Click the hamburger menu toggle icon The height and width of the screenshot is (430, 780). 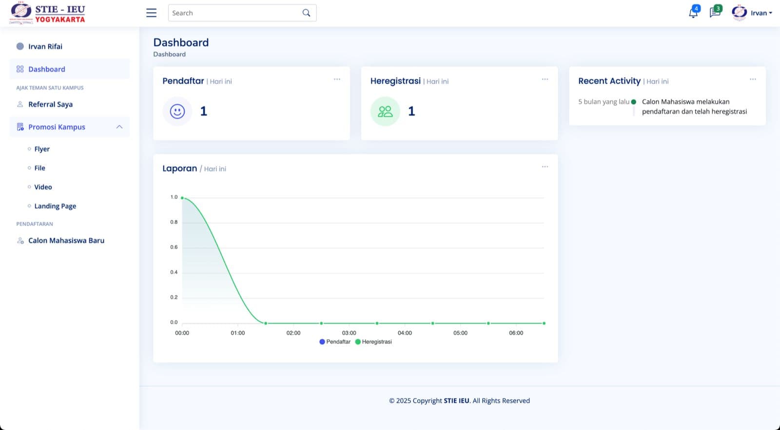point(151,13)
